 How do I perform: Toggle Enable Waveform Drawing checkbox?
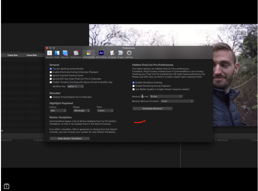point(133,83)
